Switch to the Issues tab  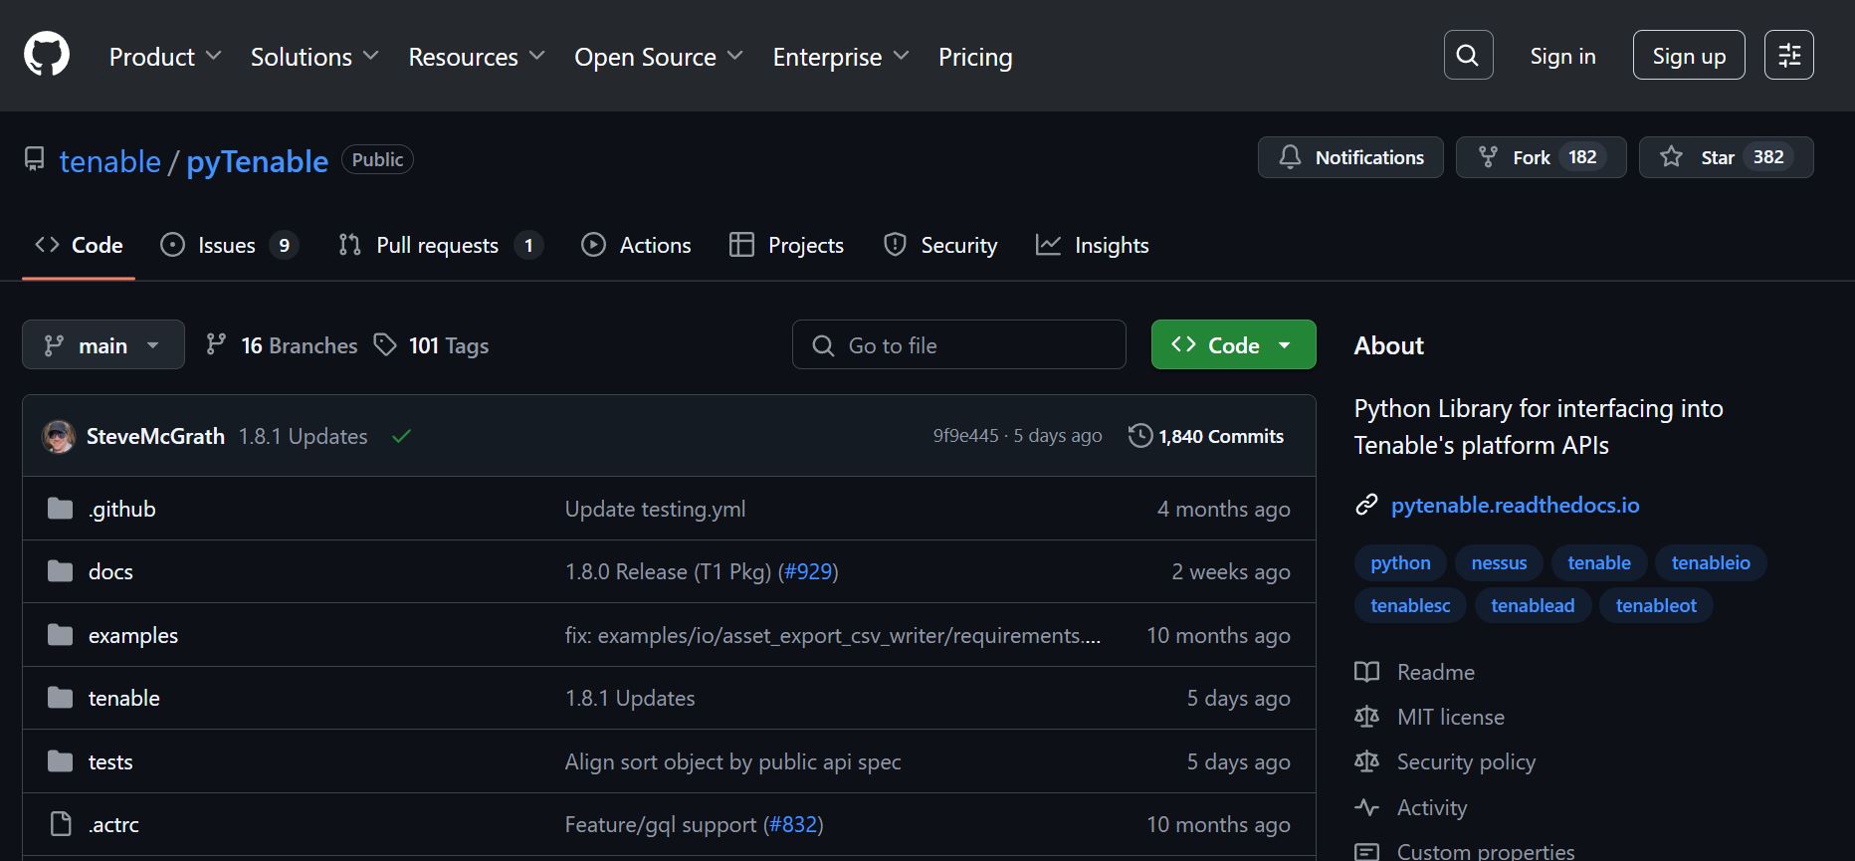[x=229, y=245]
